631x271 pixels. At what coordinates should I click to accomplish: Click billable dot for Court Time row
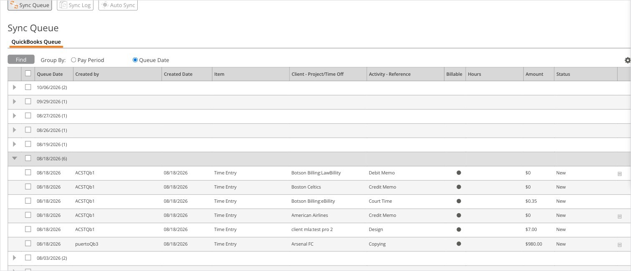click(459, 201)
